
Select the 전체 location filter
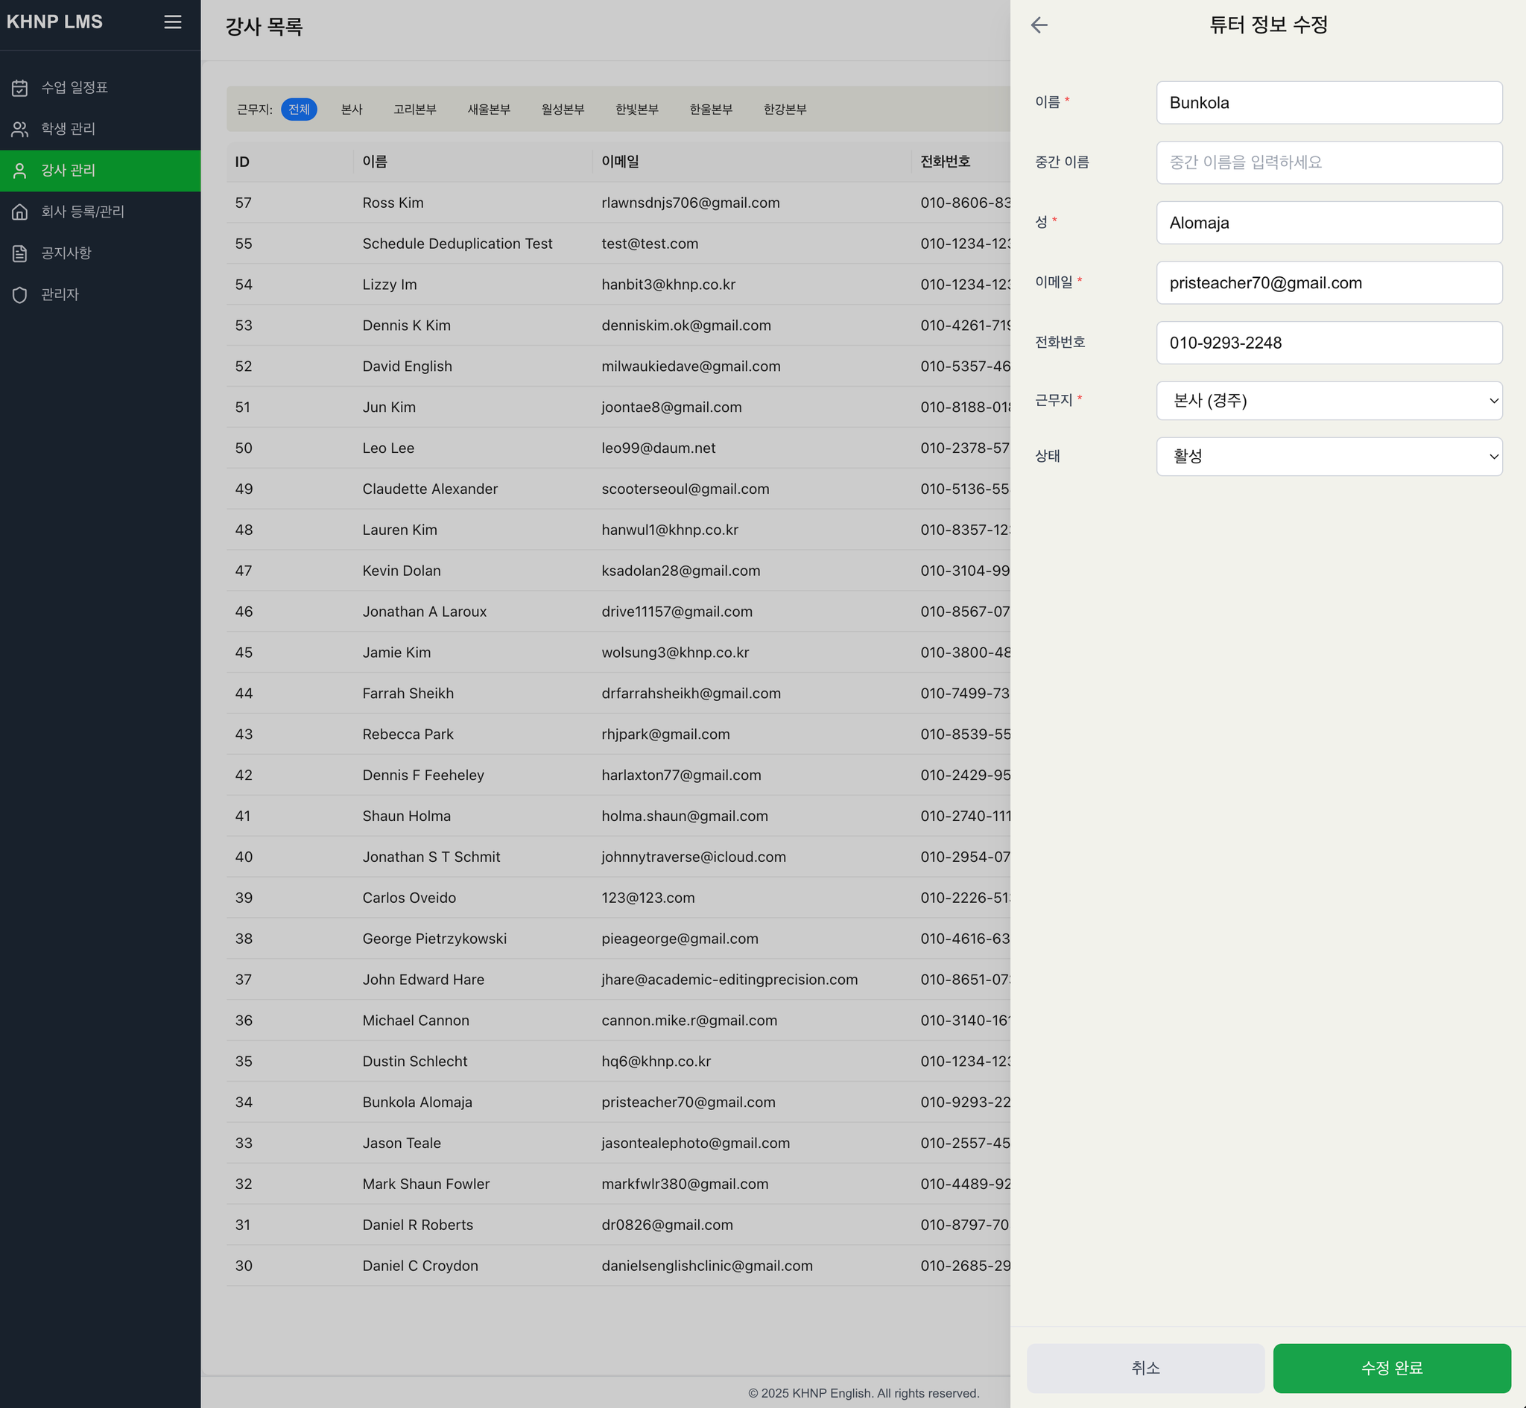click(299, 110)
